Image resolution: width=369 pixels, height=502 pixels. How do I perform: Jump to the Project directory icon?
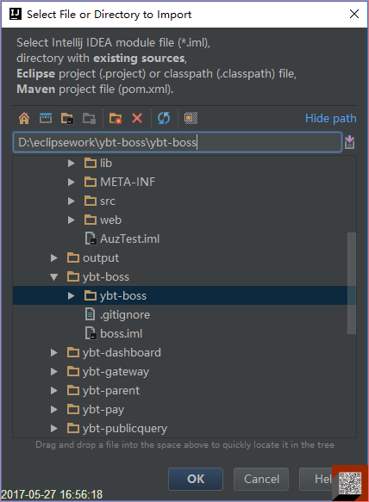coord(67,118)
